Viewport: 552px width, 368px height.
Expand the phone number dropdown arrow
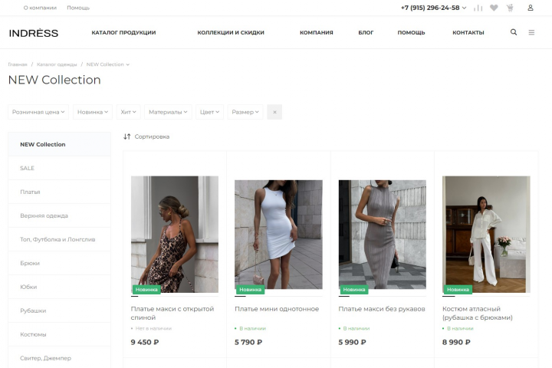point(464,8)
